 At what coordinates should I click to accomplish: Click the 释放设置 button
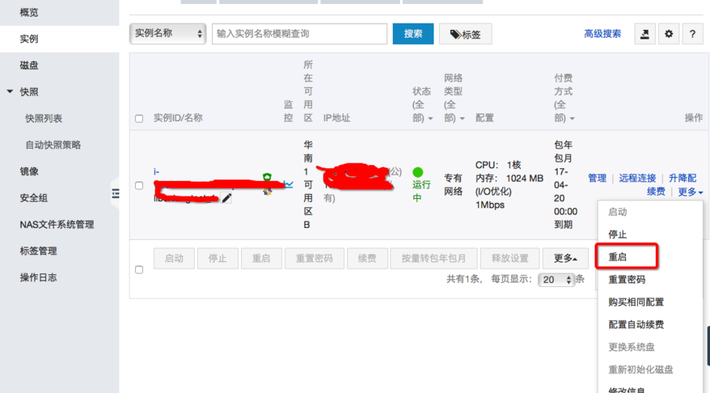click(510, 259)
